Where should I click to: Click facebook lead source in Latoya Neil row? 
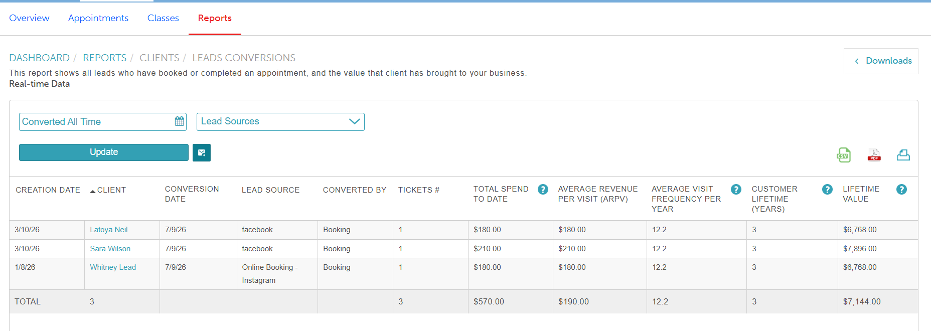[x=257, y=230]
